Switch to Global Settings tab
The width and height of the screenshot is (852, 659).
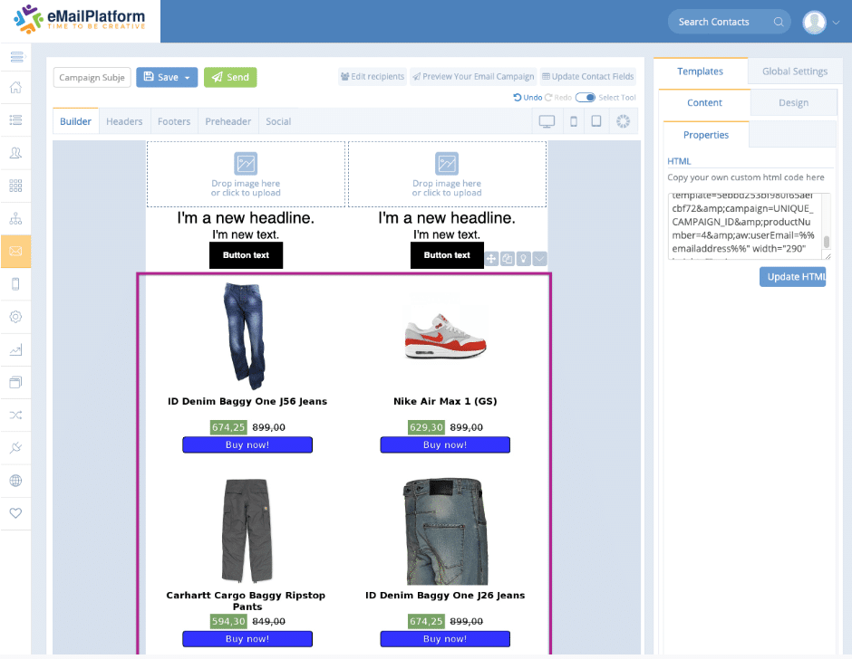794,72
